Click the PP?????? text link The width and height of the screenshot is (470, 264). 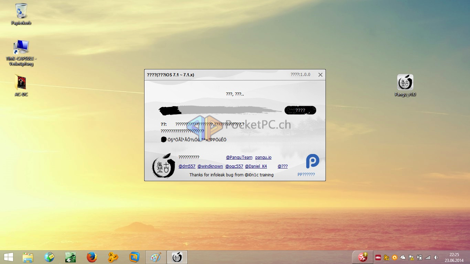click(x=306, y=175)
